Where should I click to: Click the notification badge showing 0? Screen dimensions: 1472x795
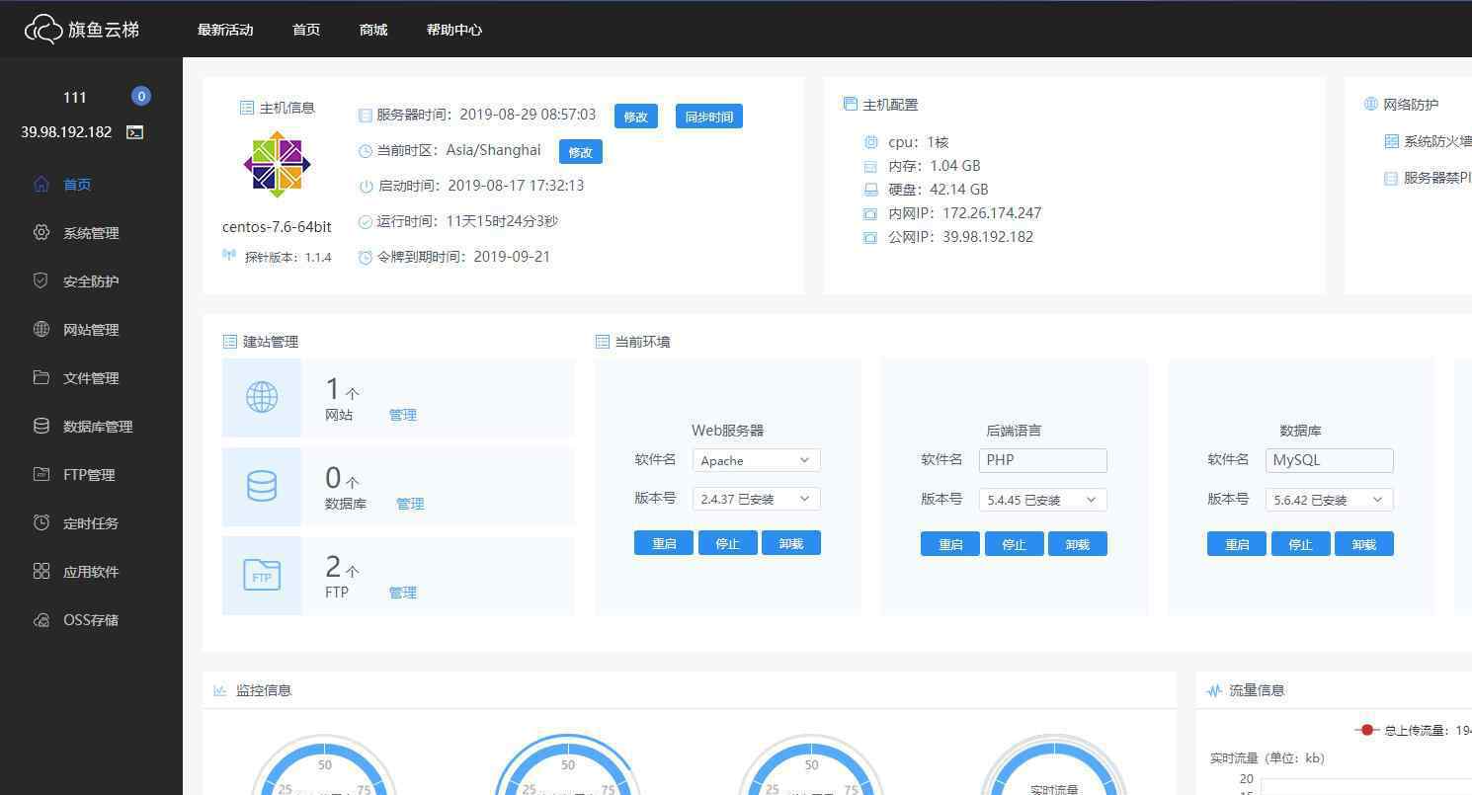[x=141, y=96]
